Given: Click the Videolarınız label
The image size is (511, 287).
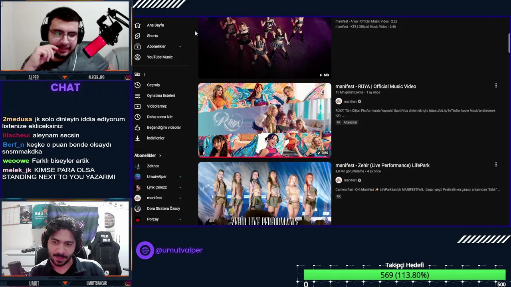Looking at the screenshot, I should pyautogui.click(x=156, y=106).
